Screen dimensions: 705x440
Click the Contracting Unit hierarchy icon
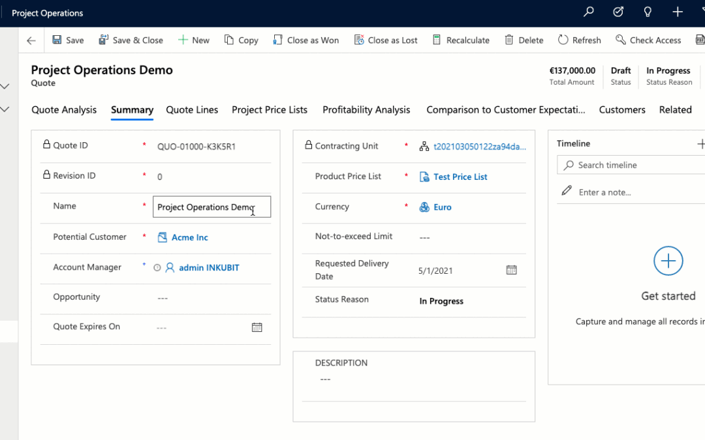[424, 147]
